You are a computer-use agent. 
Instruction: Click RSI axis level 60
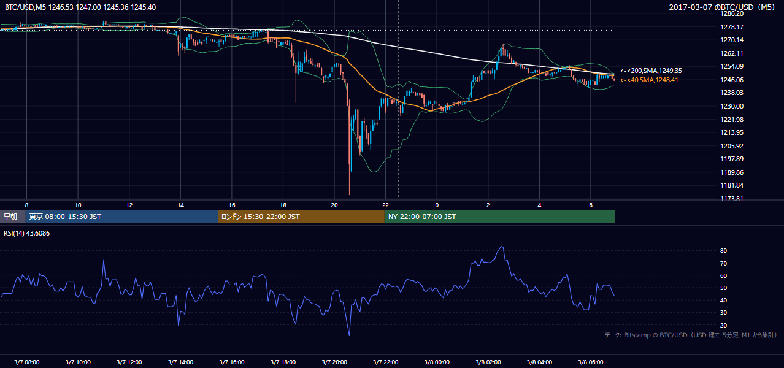click(723, 275)
